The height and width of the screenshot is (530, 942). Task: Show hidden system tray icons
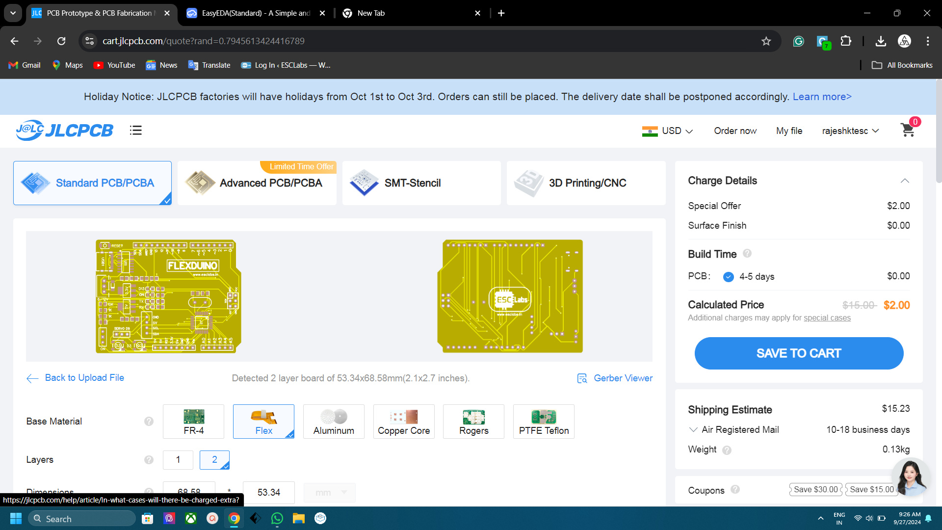click(x=820, y=519)
